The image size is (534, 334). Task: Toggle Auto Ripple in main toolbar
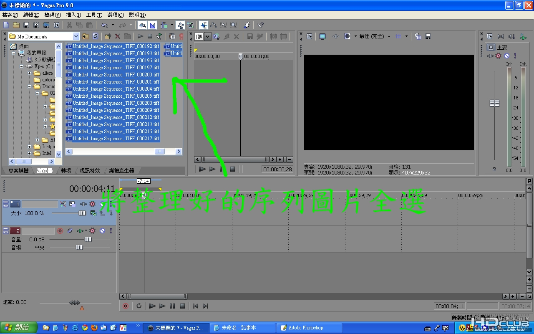click(x=164, y=25)
